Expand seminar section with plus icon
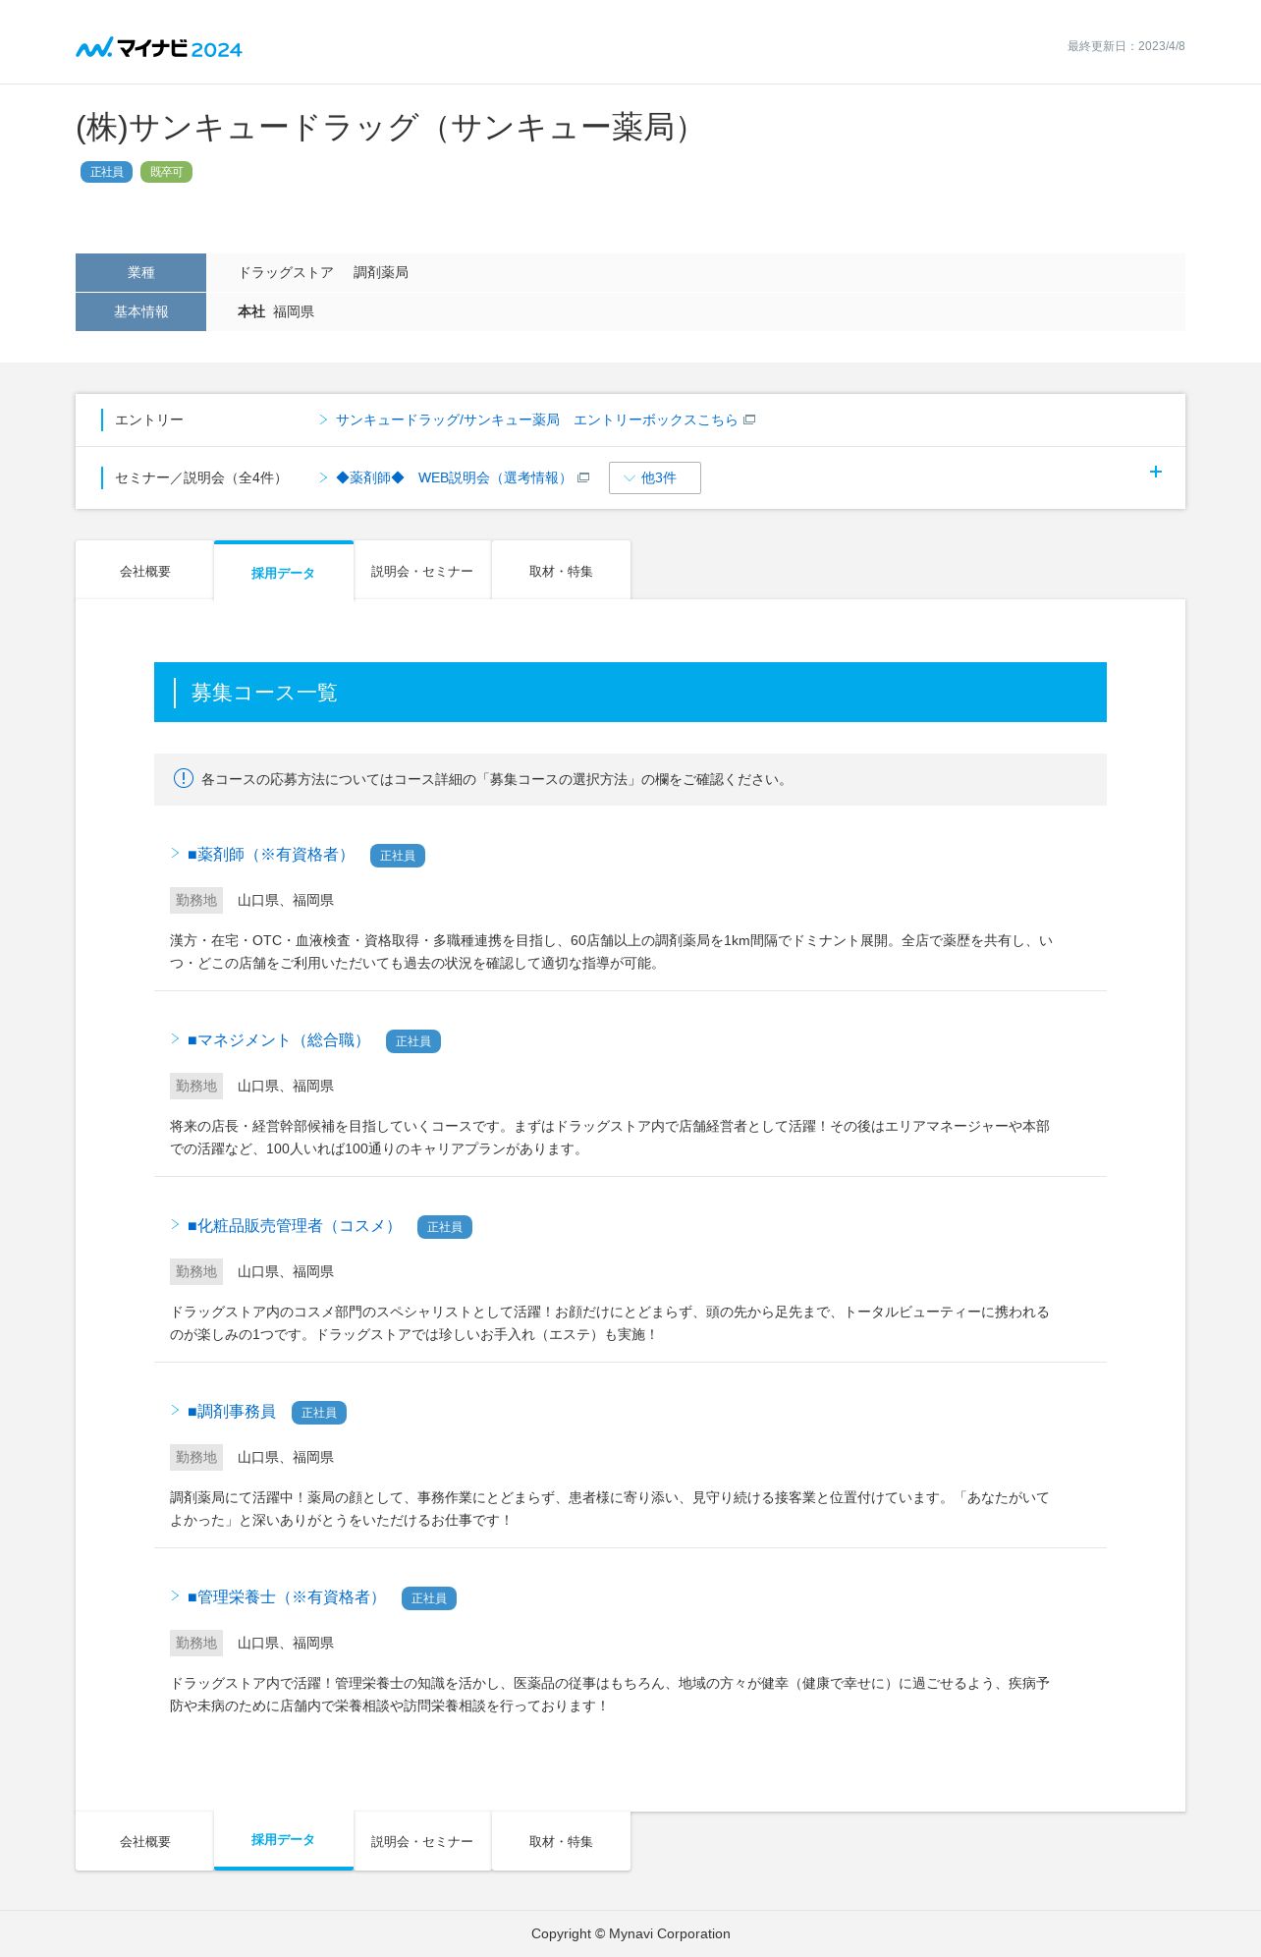Screen dimensions: 1261x1957 1156,472
